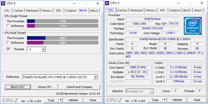
Task: Enable the Single Thread Reference checkbox
Action: click(x=8, y=26)
